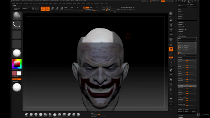Viewport: 210px width, 118px height.
Task: Click the BPR render icon
Action: (171, 14)
